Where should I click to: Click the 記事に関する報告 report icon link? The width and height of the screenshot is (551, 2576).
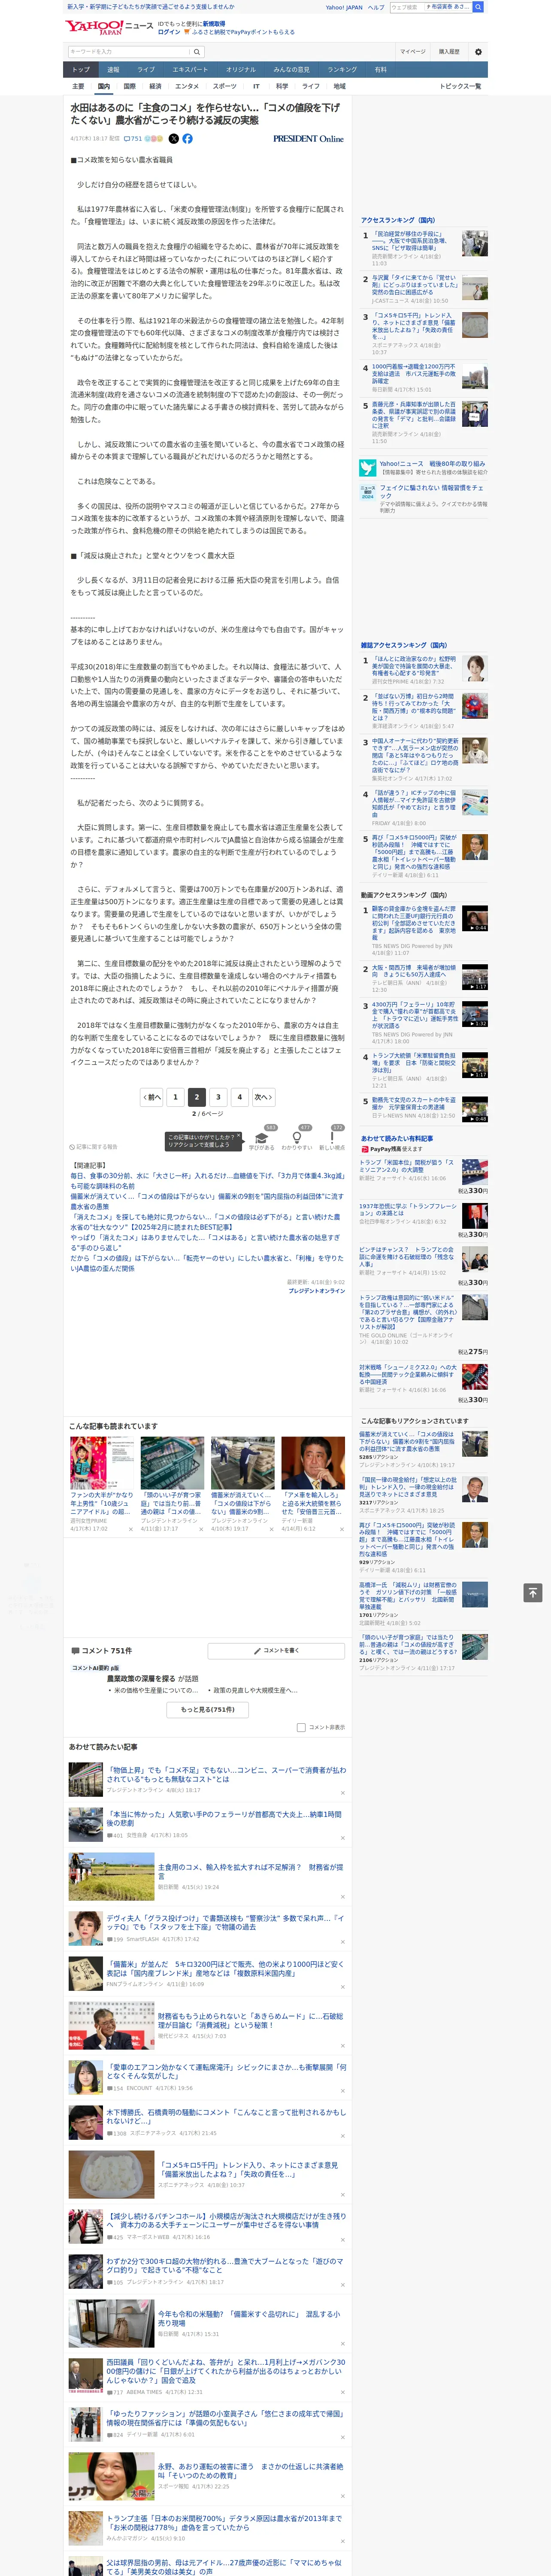tap(93, 1147)
